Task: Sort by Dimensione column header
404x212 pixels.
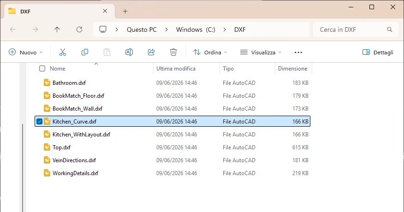Action: 293,69
